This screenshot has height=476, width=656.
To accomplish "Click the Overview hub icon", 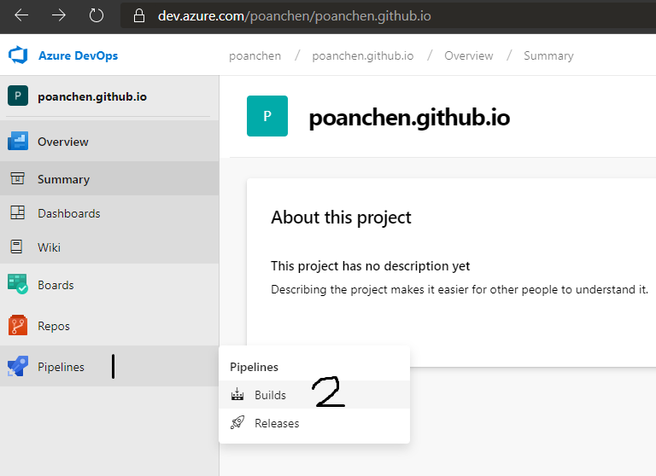I will point(18,142).
